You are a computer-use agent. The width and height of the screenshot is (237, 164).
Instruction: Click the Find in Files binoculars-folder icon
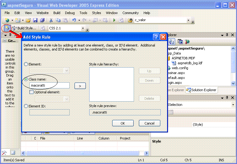130,20
